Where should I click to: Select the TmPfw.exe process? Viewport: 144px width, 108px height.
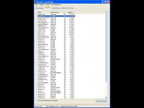click(56, 34)
